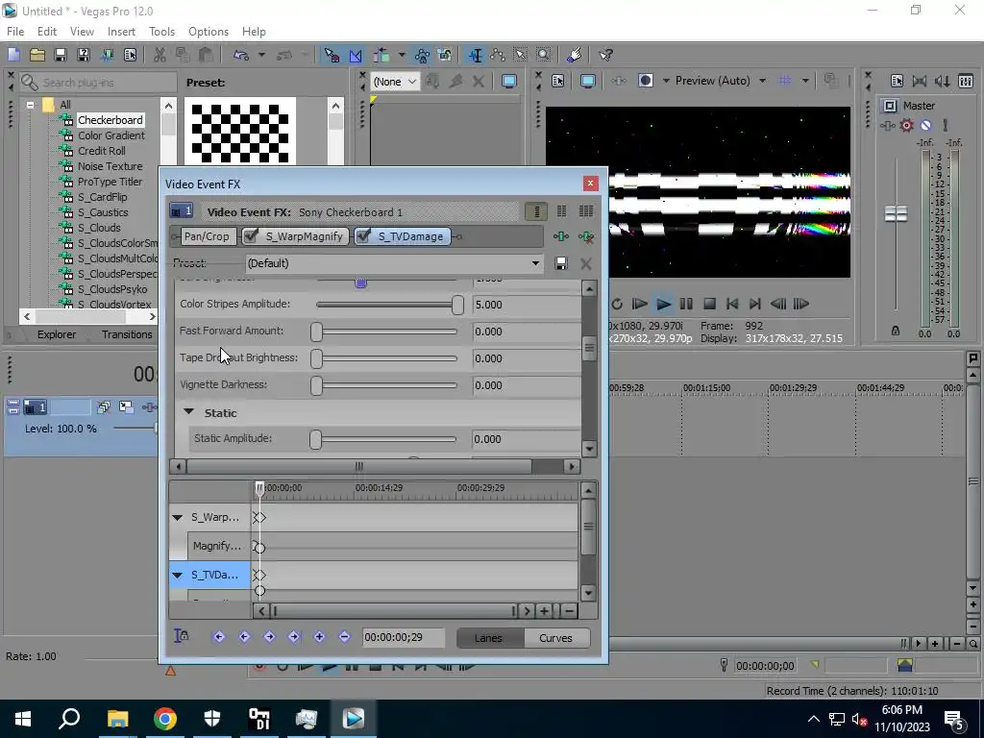Open the Insert menu
This screenshot has height=738, width=984.
(121, 32)
